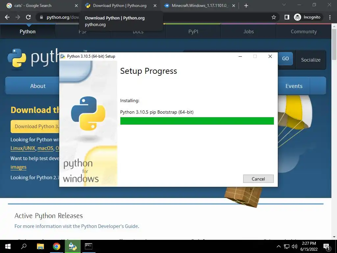Open the volume control tray icon
This screenshot has height=253, width=337.
294,246
